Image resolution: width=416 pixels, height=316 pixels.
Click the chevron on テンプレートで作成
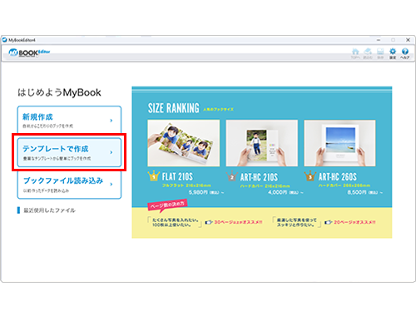pyautogui.click(x=111, y=152)
